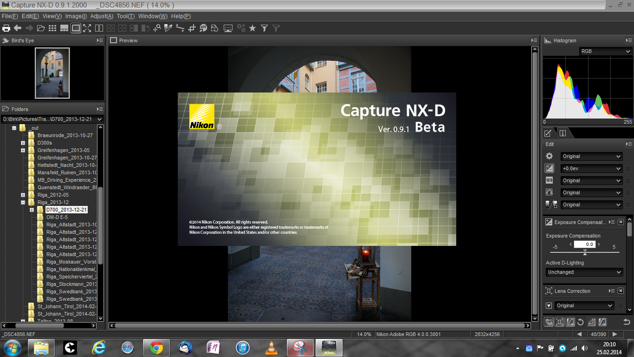Click the circular reset arrow in bottom strip
634x357 pixels.
(x=581, y=322)
